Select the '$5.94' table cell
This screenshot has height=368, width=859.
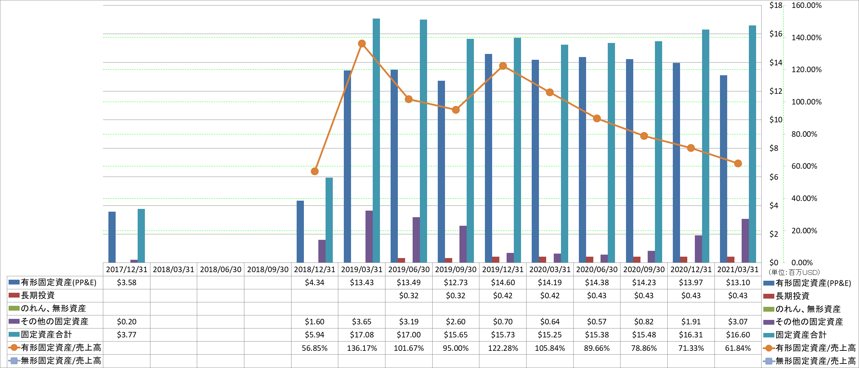[x=315, y=335]
